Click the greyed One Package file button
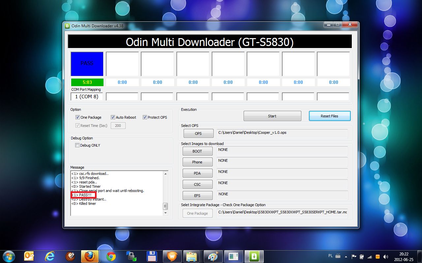Image resolution: width=422 pixels, height=263 pixels. [197, 213]
